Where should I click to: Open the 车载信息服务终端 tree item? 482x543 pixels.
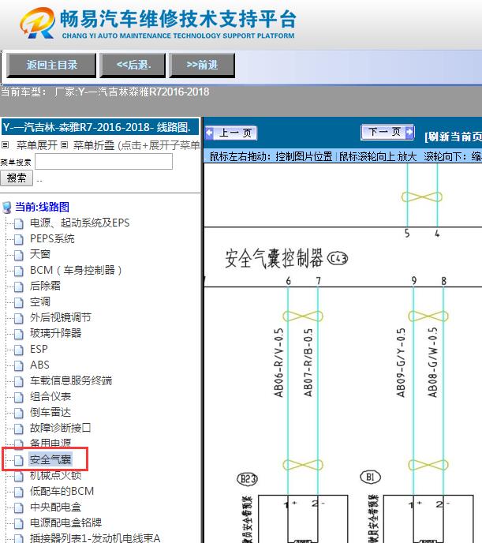(71, 380)
